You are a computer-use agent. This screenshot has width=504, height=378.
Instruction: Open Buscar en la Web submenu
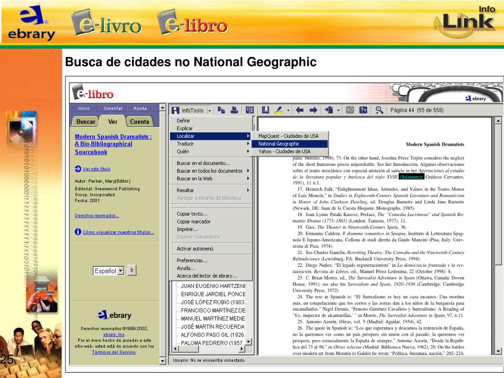pos(211,178)
